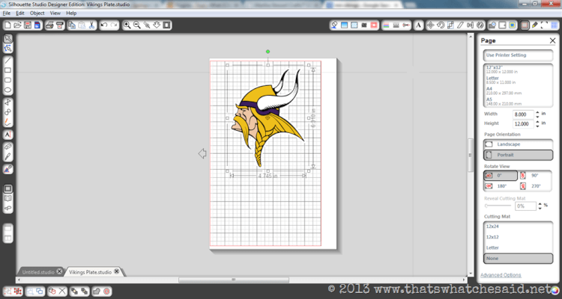Zoom in with the magnifier plus icon
Viewport: 562px width, 299px height.
(127, 25)
